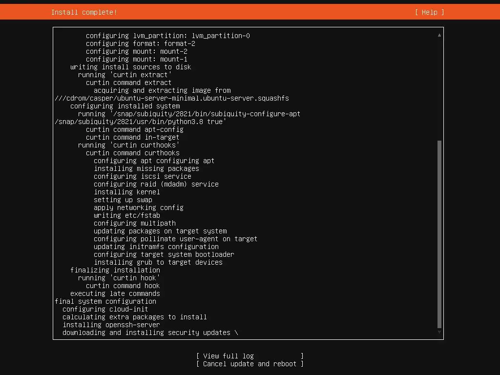Image resolution: width=500 pixels, height=375 pixels.
Task: Click 'apply networking config' line
Action: (x=138, y=208)
